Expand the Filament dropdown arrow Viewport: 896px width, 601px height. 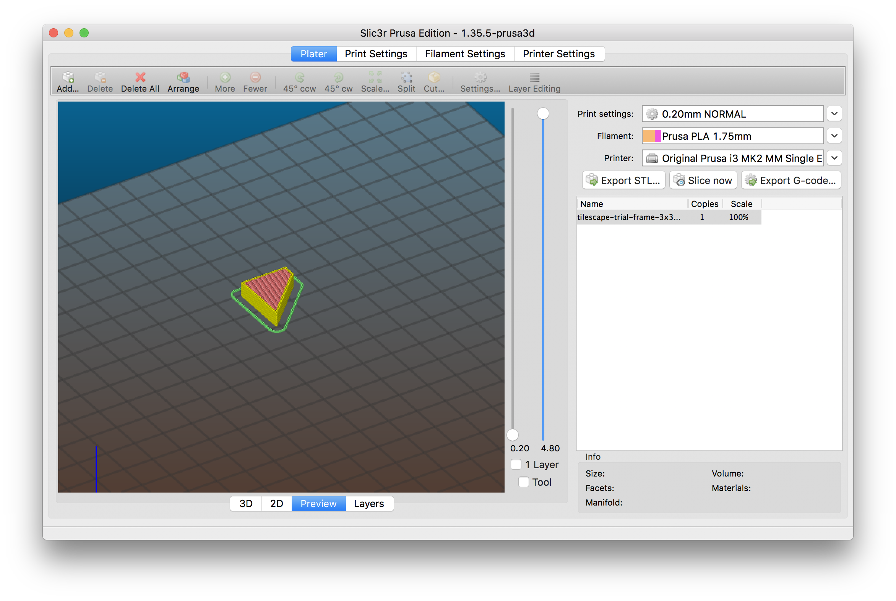(x=834, y=136)
